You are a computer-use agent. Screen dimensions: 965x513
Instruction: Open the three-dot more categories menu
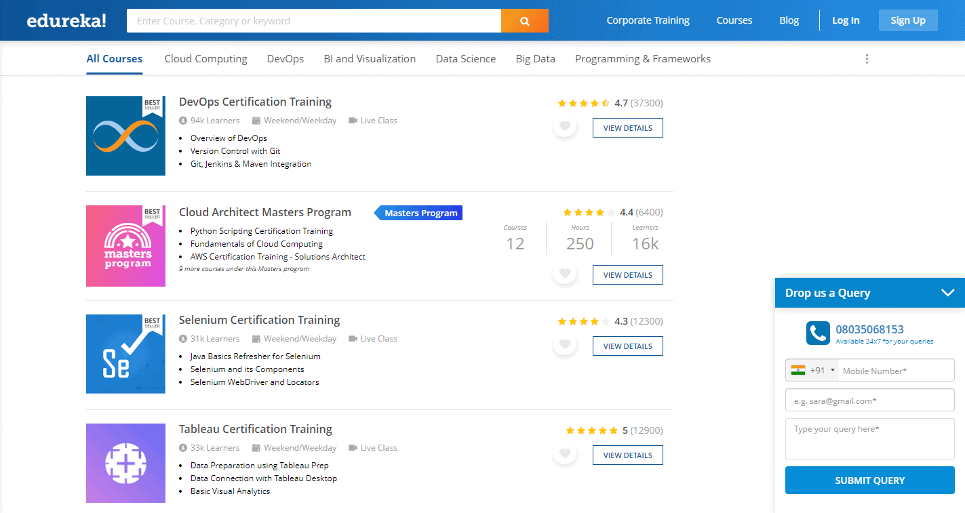click(867, 59)
